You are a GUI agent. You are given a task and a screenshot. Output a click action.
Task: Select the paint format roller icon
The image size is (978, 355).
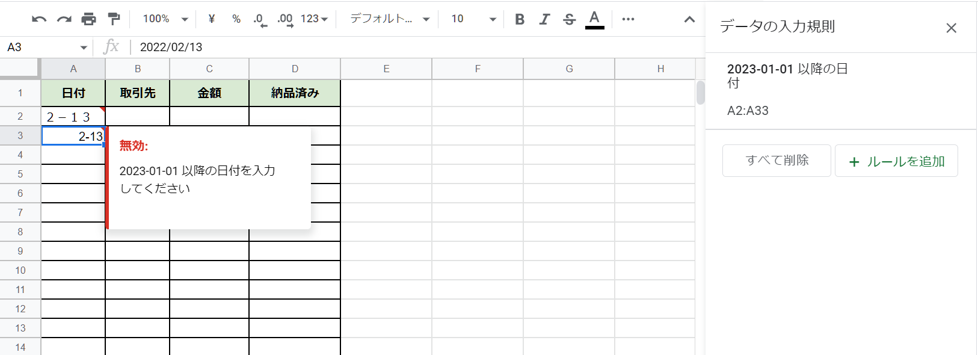(114, 19)
